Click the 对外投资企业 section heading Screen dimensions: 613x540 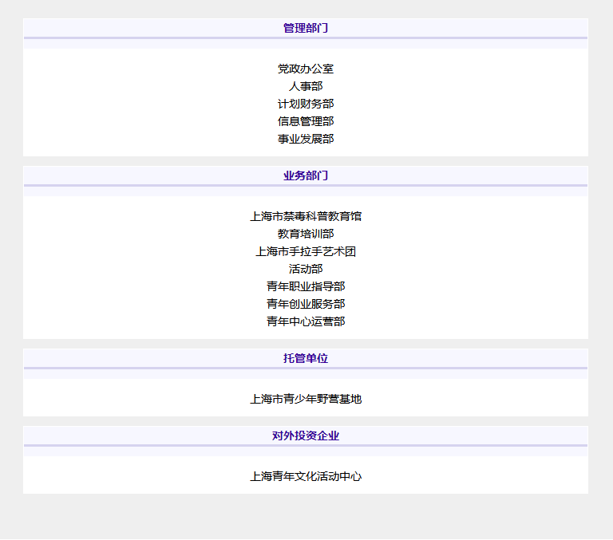pos(306,436)
